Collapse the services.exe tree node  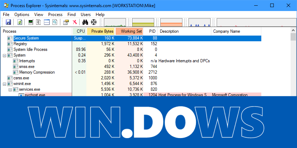[x=10, y=90]
